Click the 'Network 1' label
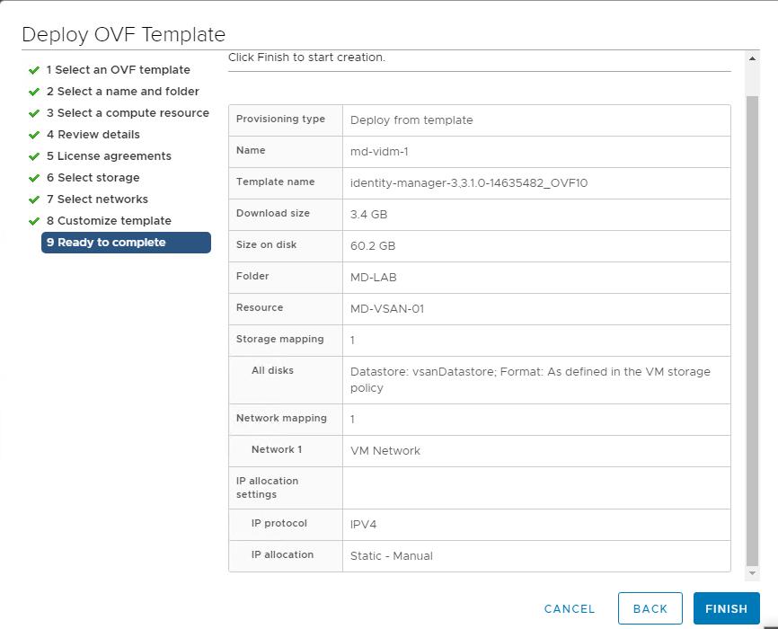 click(277, 449)
